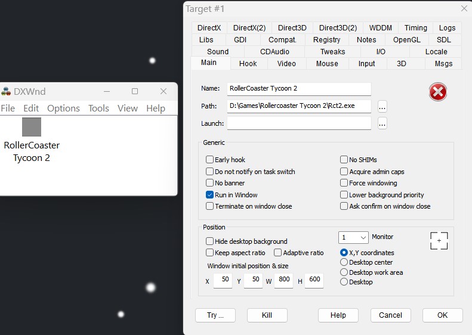The height and width of the screenshot is (335, 472).
Task: Click the window position crosshair picker icon
Action: (x=439, y=241)
